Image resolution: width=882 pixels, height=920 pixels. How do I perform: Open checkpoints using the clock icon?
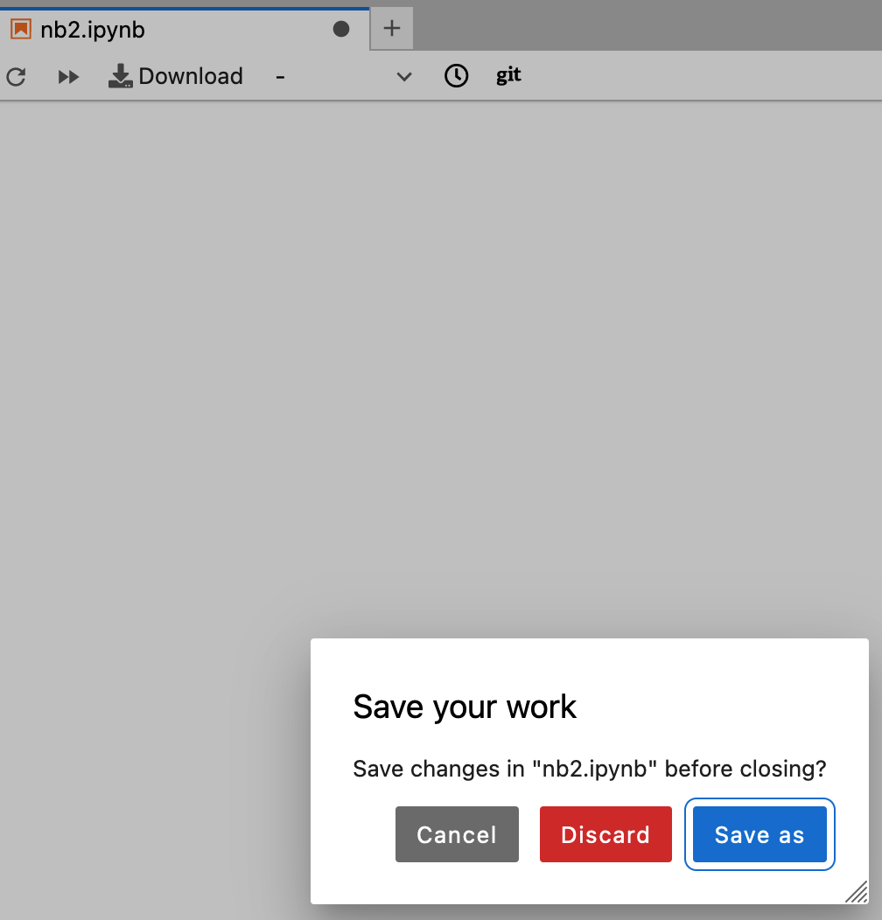(456, 76)
